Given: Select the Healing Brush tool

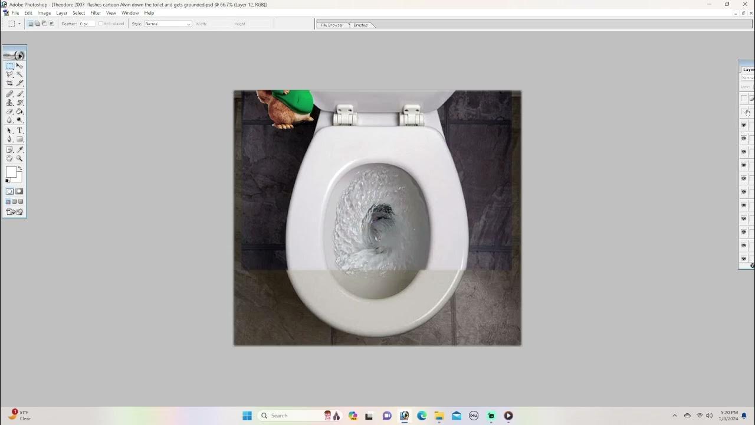Looking at the screenshot, I should pyautogui.click(x=9, y=94).
